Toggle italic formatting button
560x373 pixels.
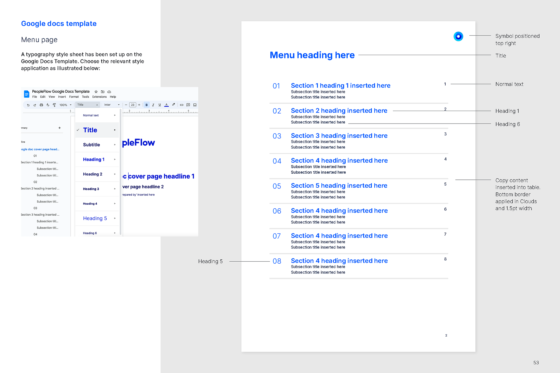[x=153, y=105]
